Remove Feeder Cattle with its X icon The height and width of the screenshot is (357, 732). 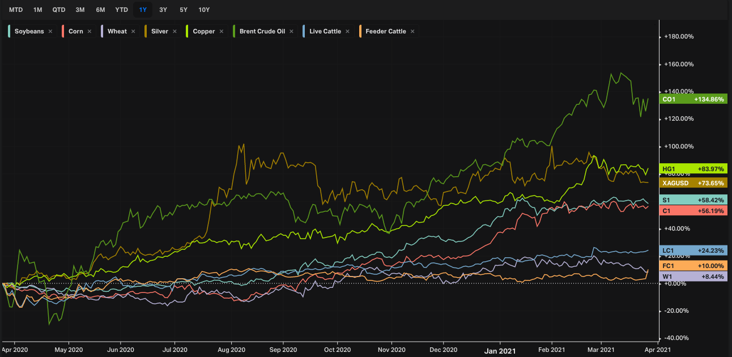tap(412, 32)
